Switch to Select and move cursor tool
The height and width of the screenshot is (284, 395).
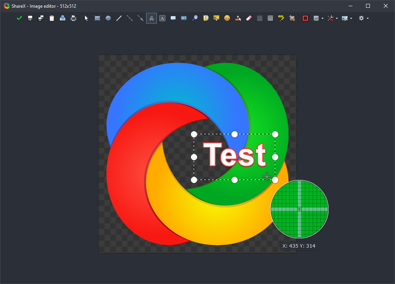[87, 18]
